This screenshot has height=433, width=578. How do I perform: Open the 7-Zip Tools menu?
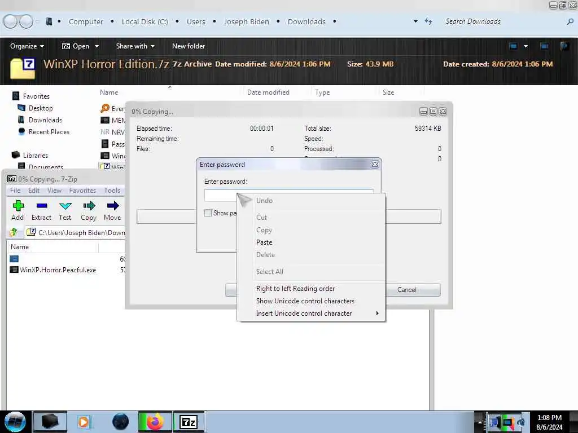tap(112, 191)
